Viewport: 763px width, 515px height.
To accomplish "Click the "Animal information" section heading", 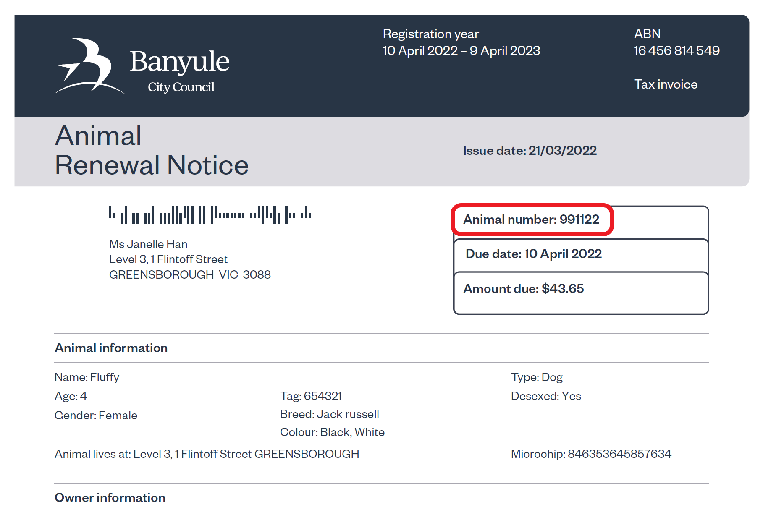I will click(111, 348).
